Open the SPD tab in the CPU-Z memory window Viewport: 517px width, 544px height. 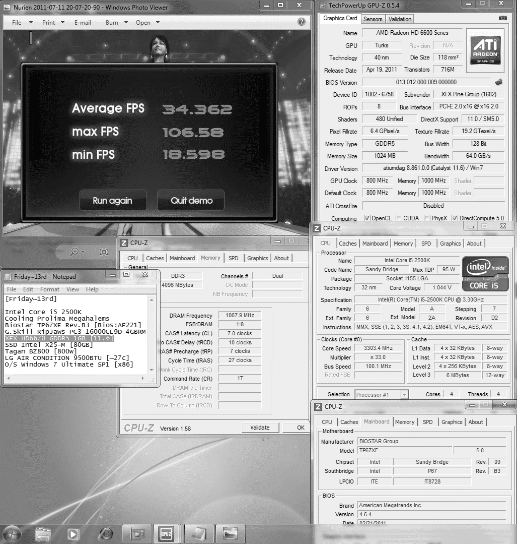click(x=233, y=258)
